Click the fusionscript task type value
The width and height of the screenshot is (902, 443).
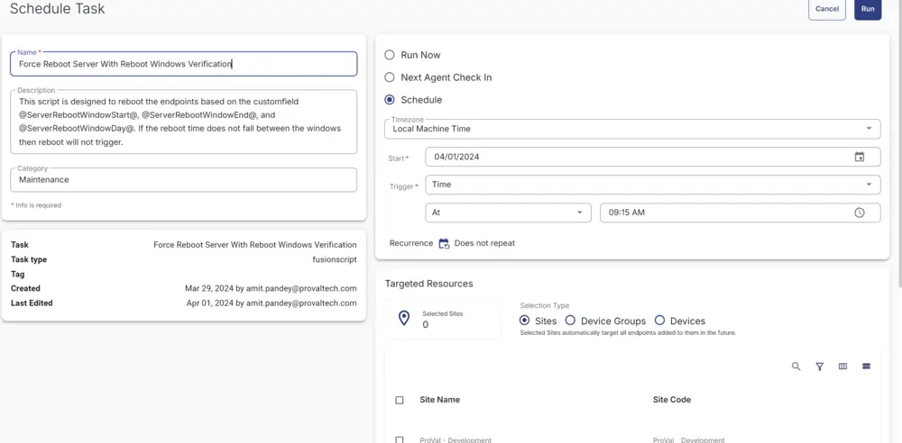tap(335, 259)
